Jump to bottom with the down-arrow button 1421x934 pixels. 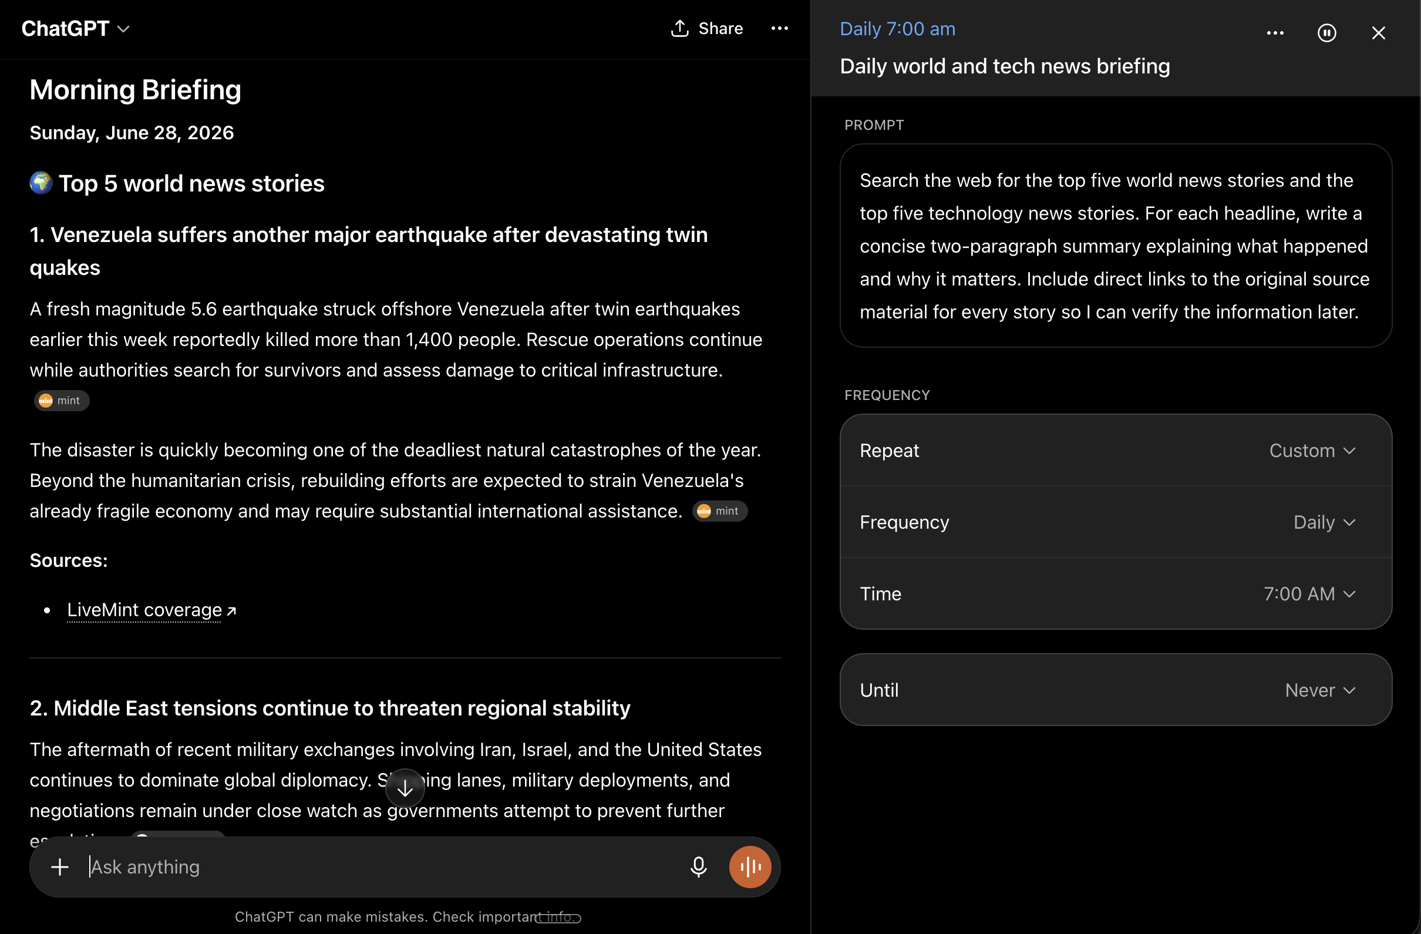(405, 788)
